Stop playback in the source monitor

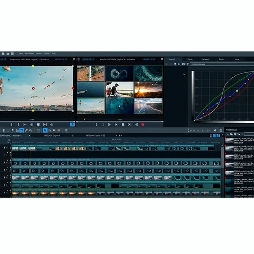pyautogui.click(x=123, y=125)
